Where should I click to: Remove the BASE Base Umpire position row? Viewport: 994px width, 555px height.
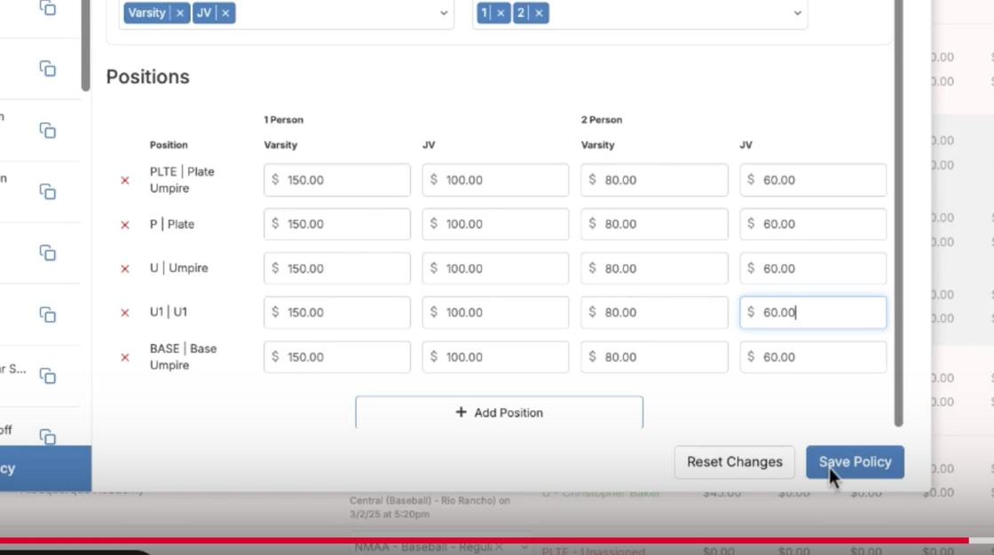[125, 357]
